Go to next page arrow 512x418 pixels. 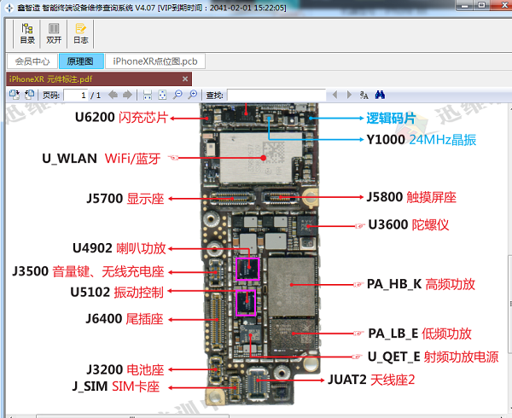click(x=127, y=95)
